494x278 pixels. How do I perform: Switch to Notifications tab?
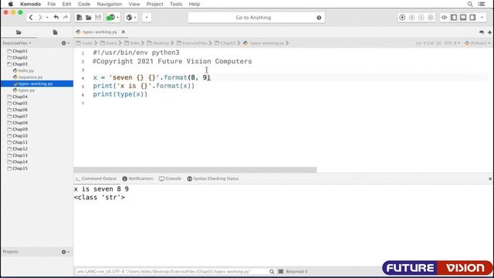tap(137, 178)
